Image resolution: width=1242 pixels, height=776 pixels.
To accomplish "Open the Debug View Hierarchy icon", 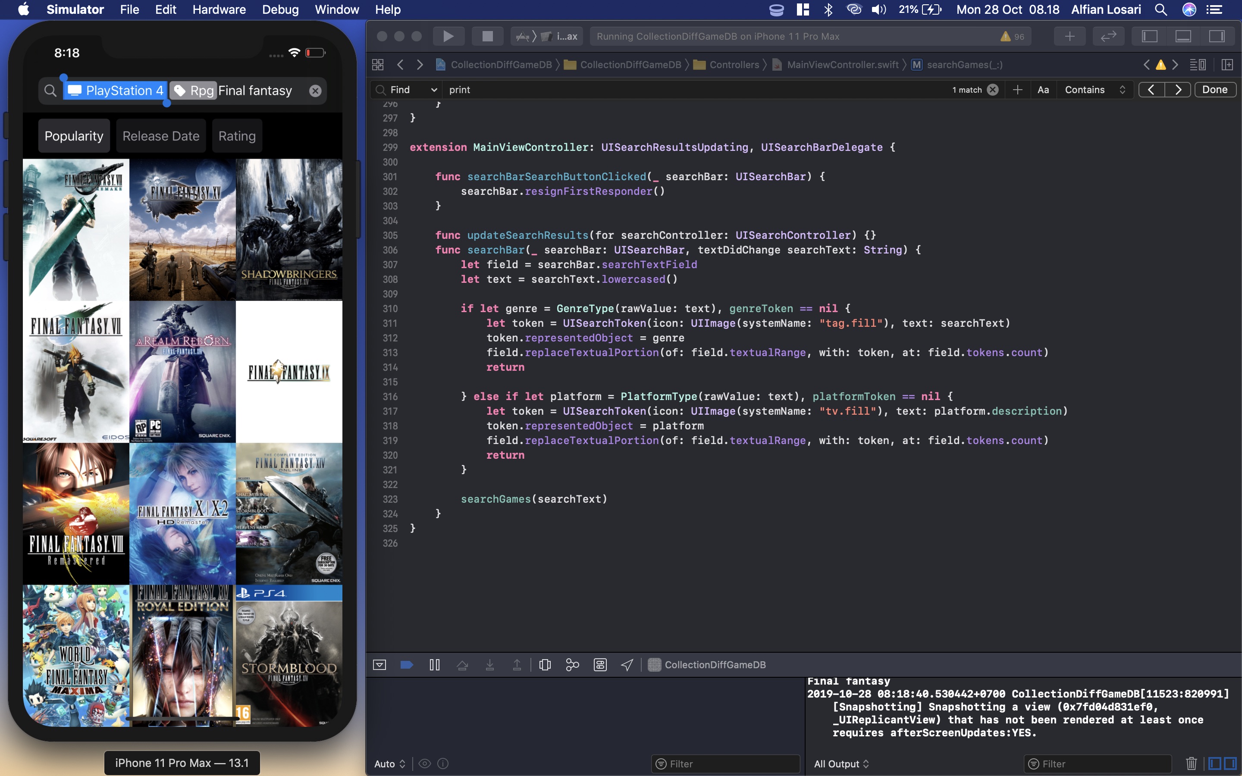I will pyautogui.click(x=545, y=665).
